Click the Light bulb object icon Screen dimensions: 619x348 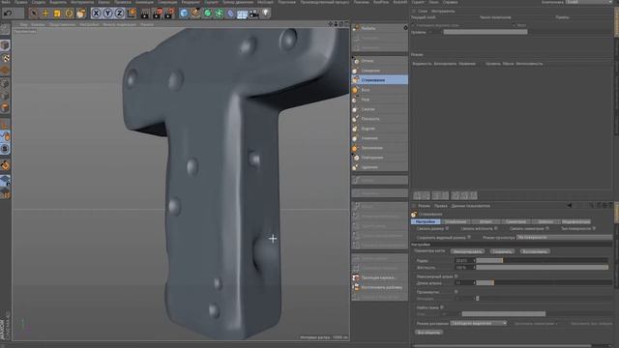pyautogui.click(x=266, y=14)
